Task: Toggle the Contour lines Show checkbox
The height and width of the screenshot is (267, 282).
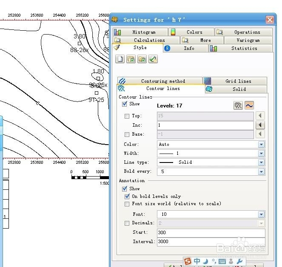Action: (x=125, y=104)
